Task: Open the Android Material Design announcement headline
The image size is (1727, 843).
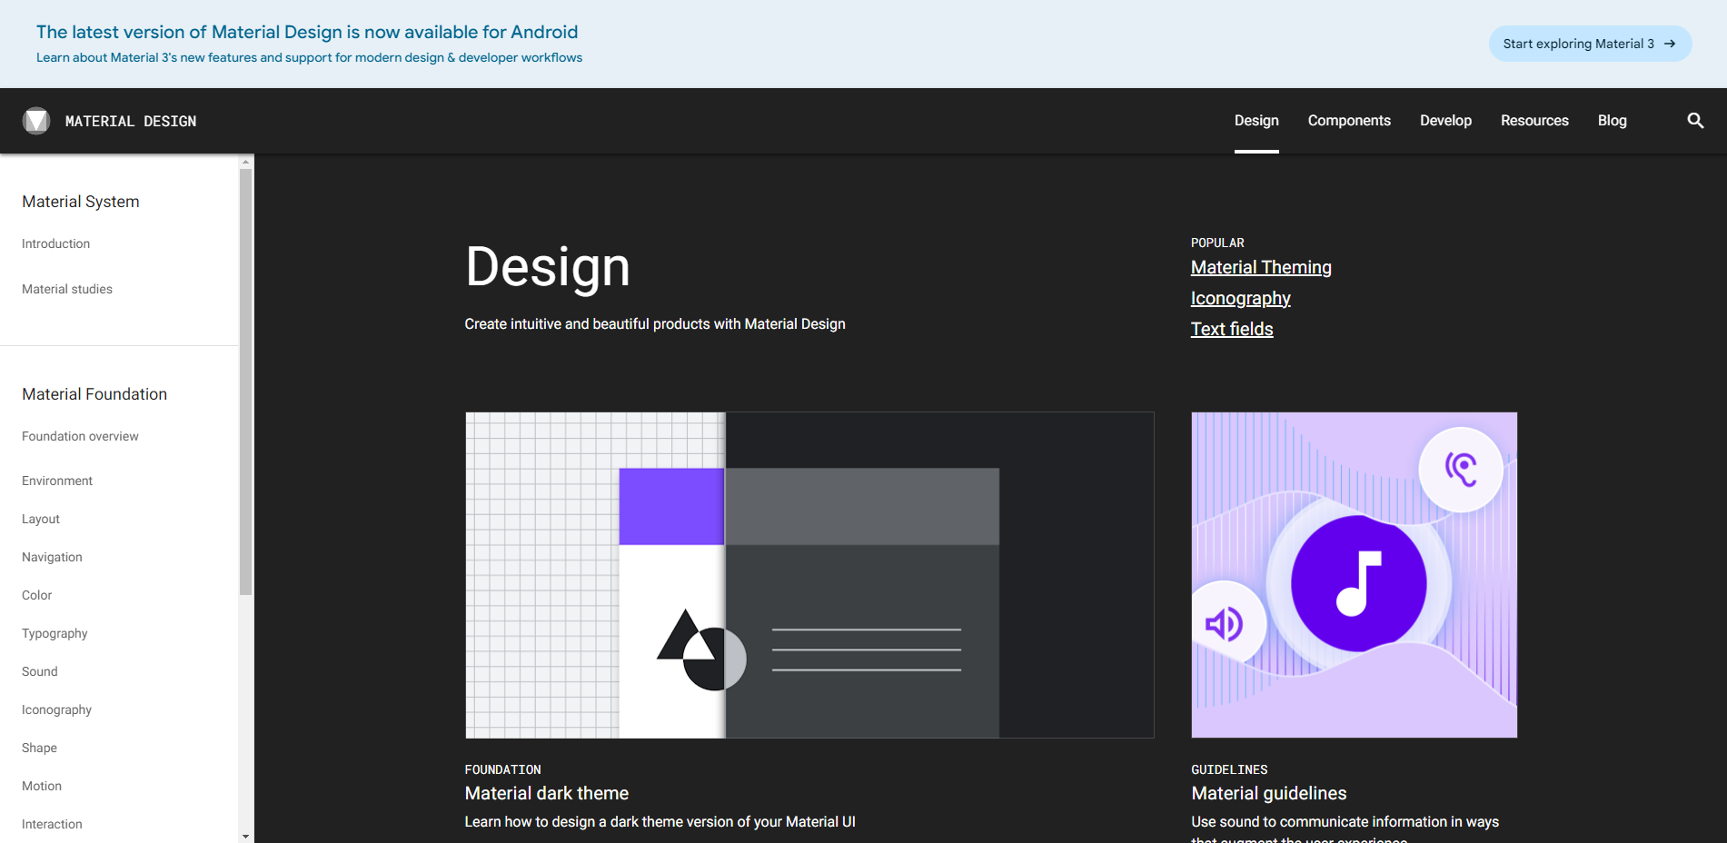Action: [307, 32]
